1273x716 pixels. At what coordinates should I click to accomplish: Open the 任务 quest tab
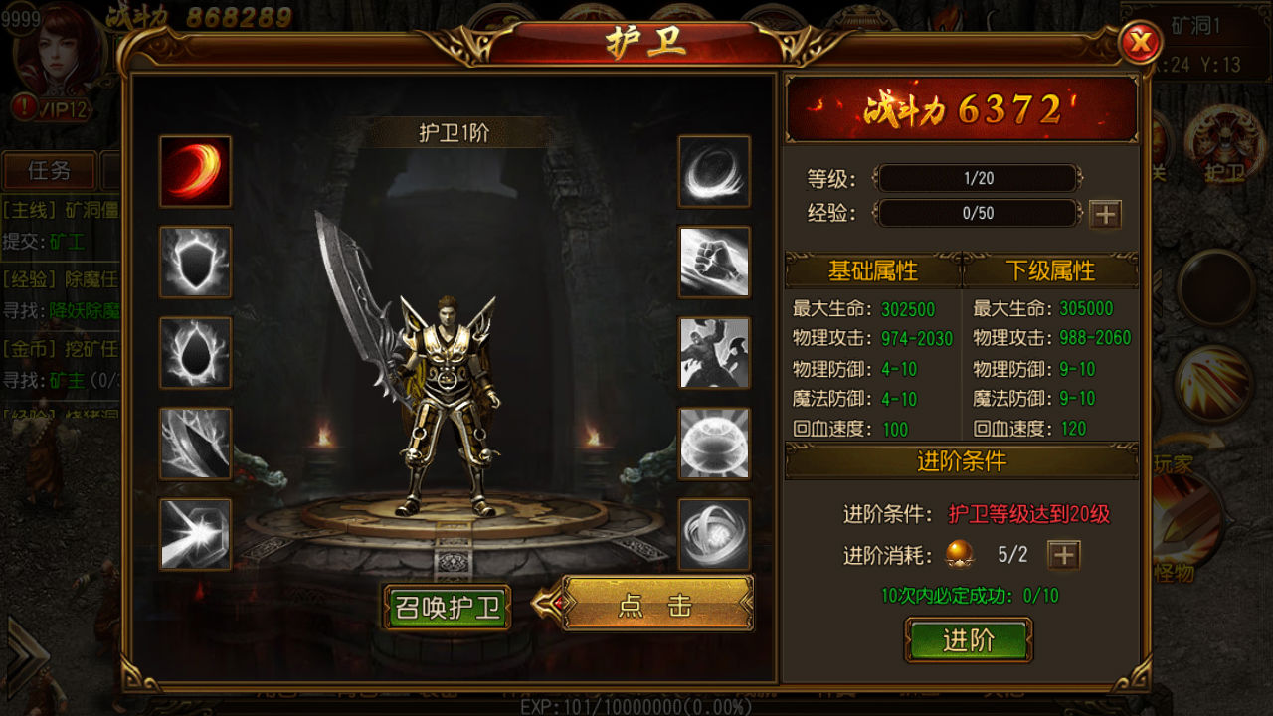pyautogui.click(x=49, y=170)
